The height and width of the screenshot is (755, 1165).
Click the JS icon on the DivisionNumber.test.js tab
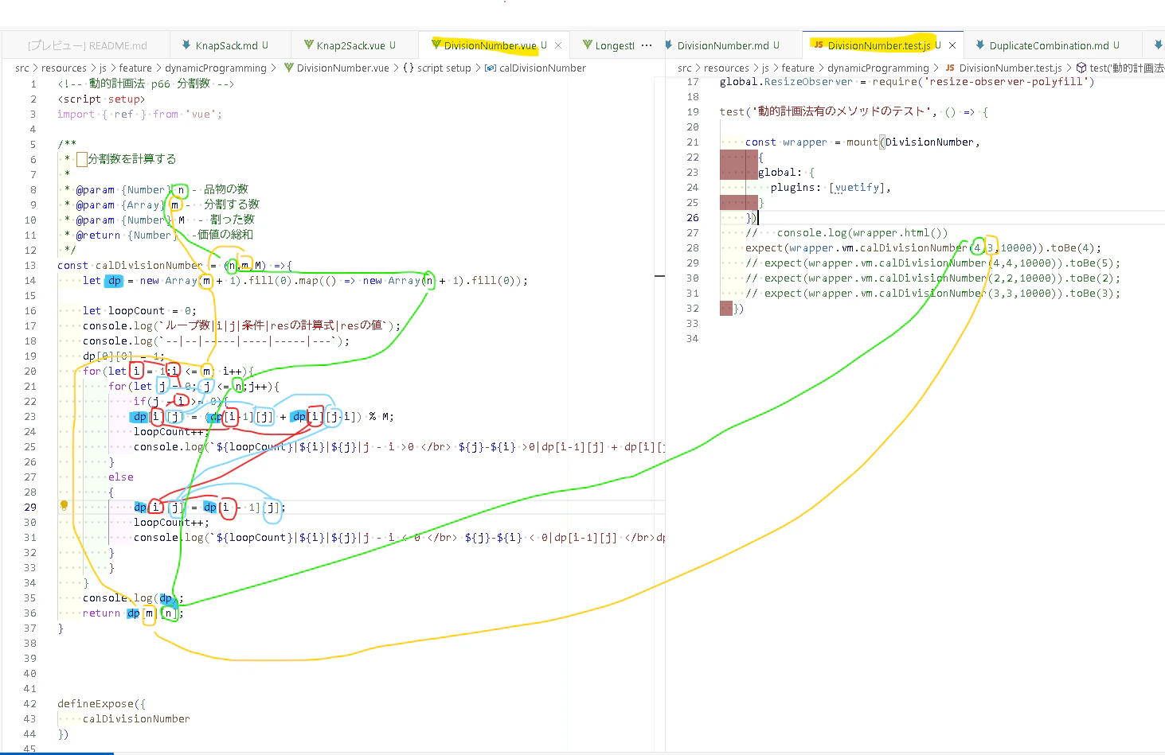[x=818, y=45]
